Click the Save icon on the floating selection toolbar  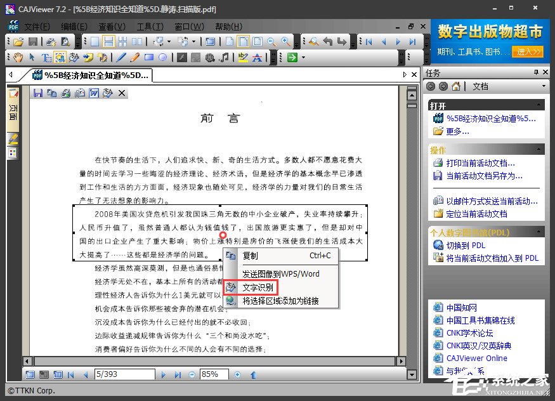coord(38,93)
